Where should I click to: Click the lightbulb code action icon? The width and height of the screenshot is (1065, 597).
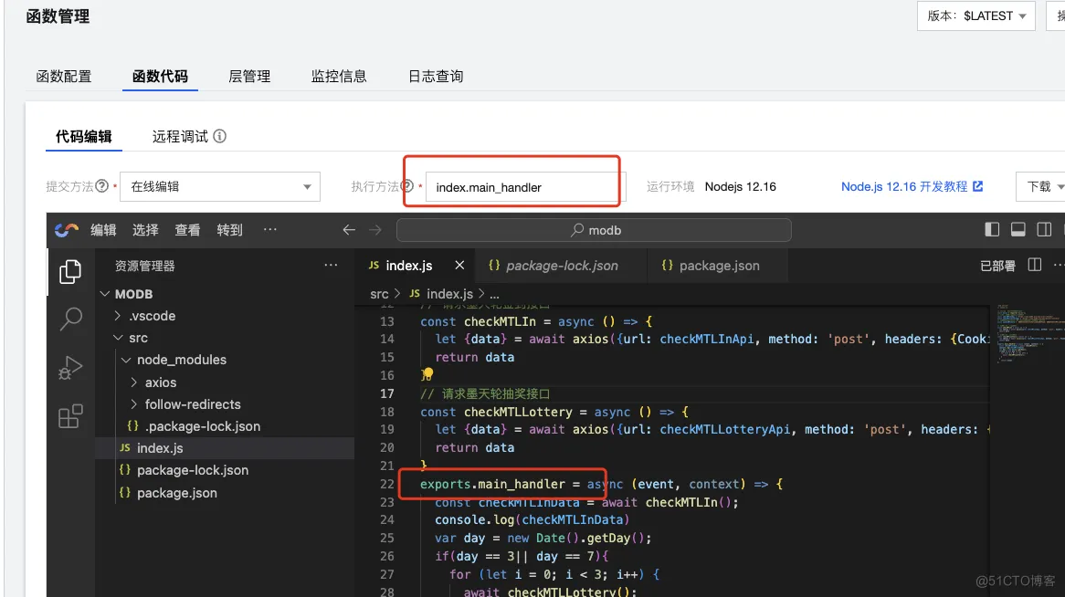click(427, 374)
